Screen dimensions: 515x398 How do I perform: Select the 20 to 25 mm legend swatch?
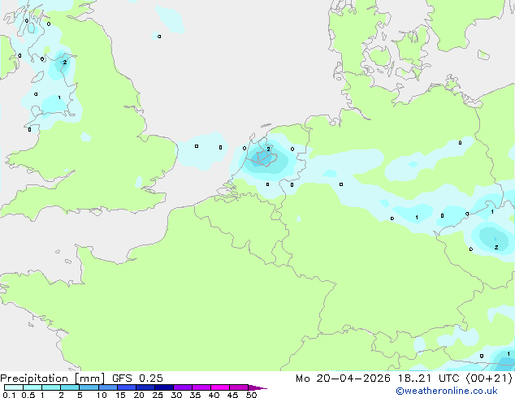145,387
